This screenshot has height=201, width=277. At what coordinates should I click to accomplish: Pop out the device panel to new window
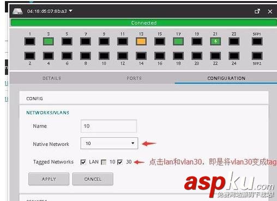(x=257, y=11)
